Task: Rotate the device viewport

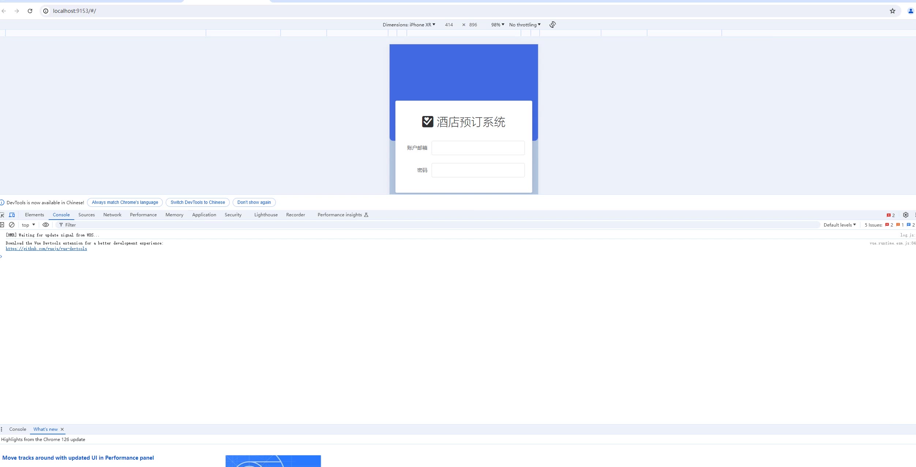Action: pos(553,25)
